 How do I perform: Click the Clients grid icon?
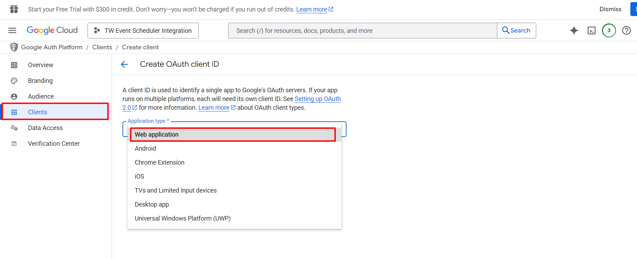coord(14,112)
